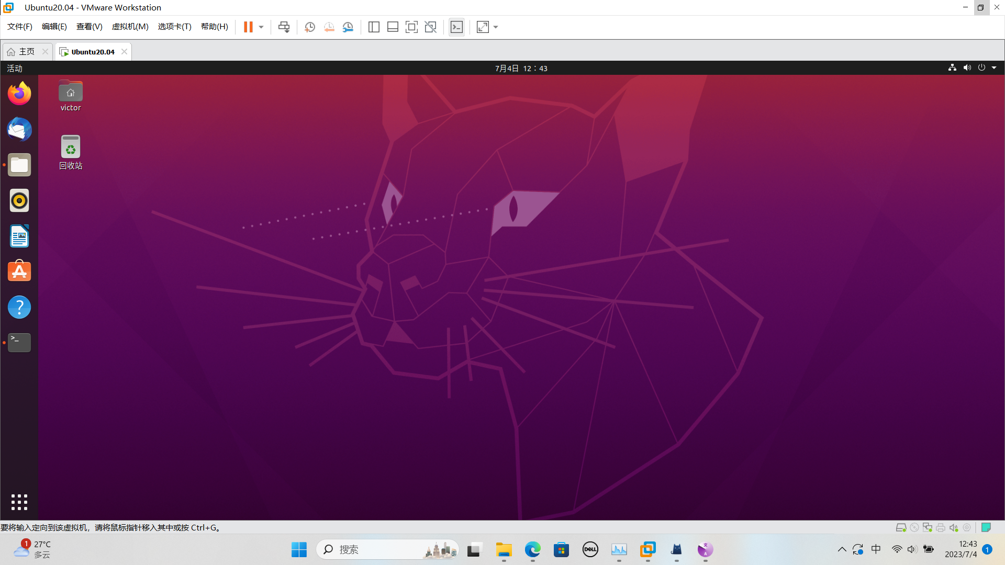Open the 选项卡(T) menu
The width and height of the screenshot is (1005, 565).
pyautogui.click(x=175, y=27)
